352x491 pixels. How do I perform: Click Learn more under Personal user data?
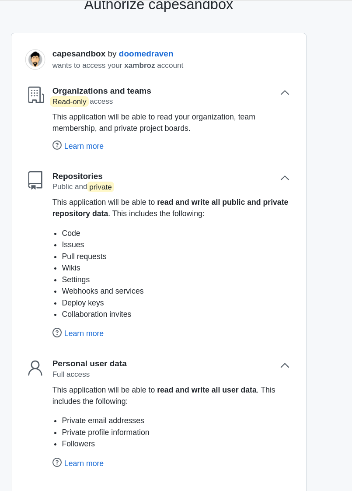84,463
